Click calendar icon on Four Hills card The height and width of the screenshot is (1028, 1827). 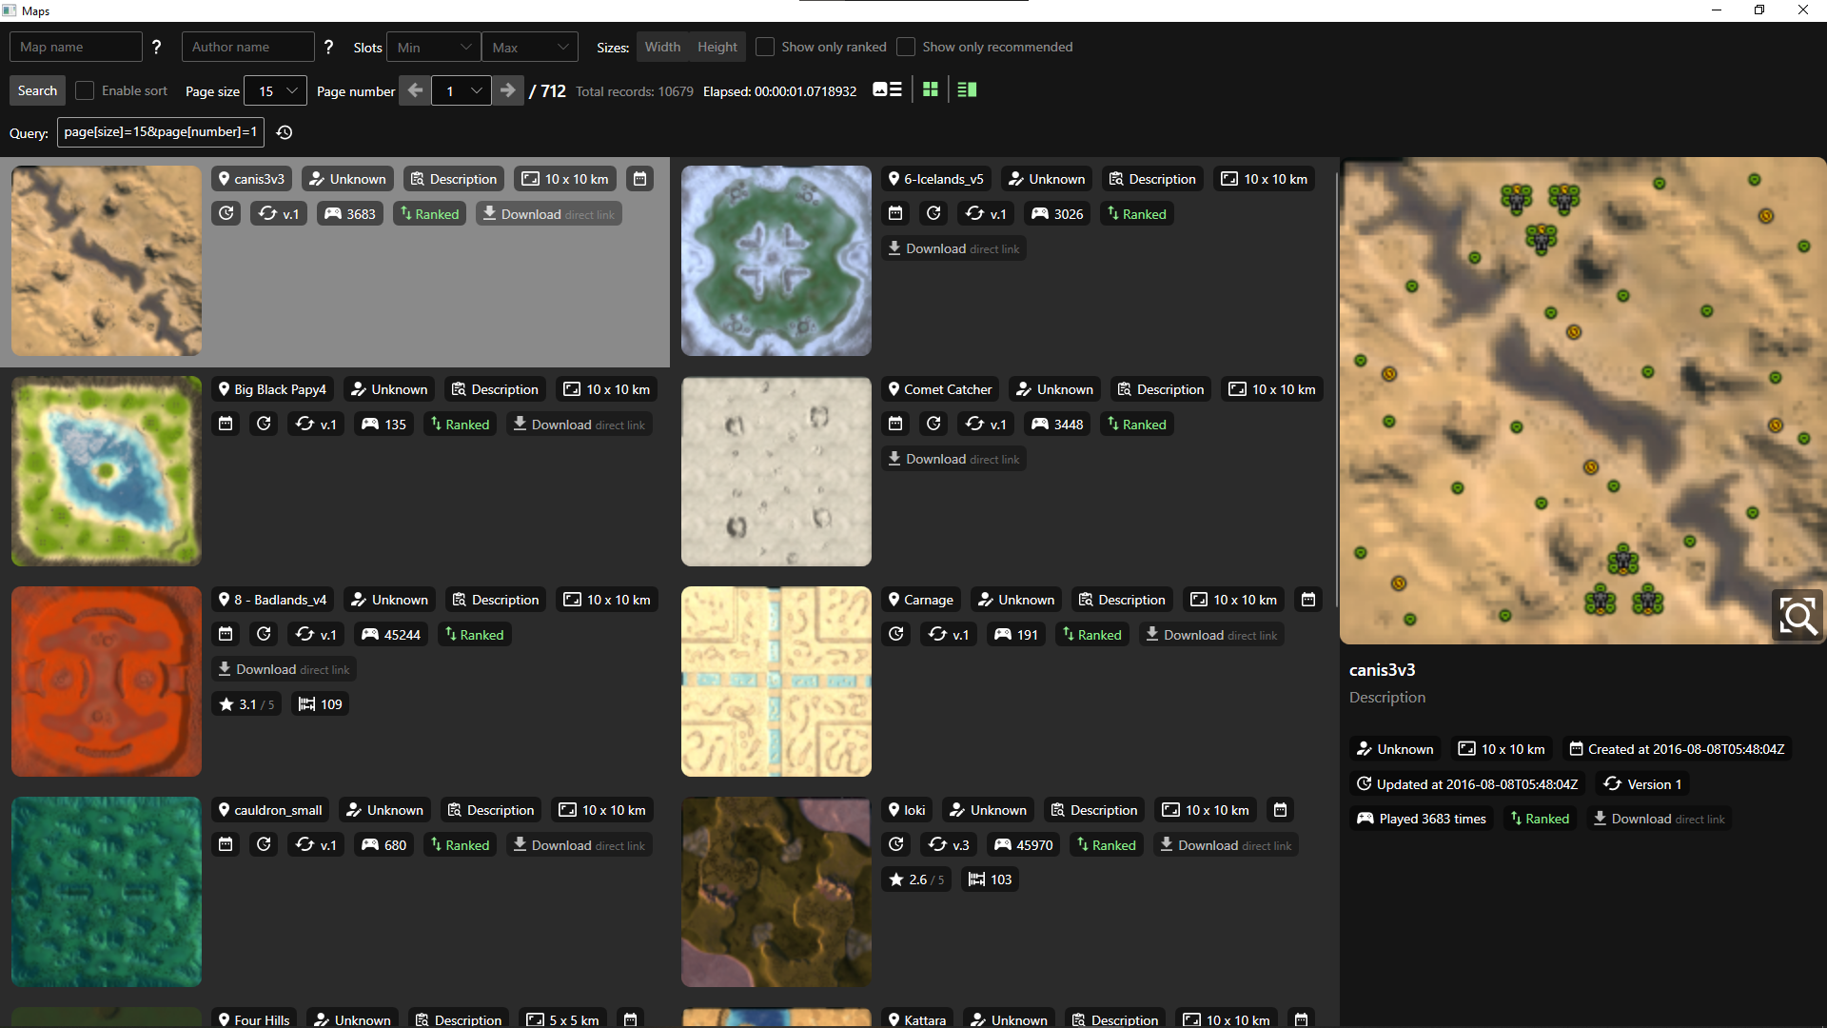[630, 1018]
